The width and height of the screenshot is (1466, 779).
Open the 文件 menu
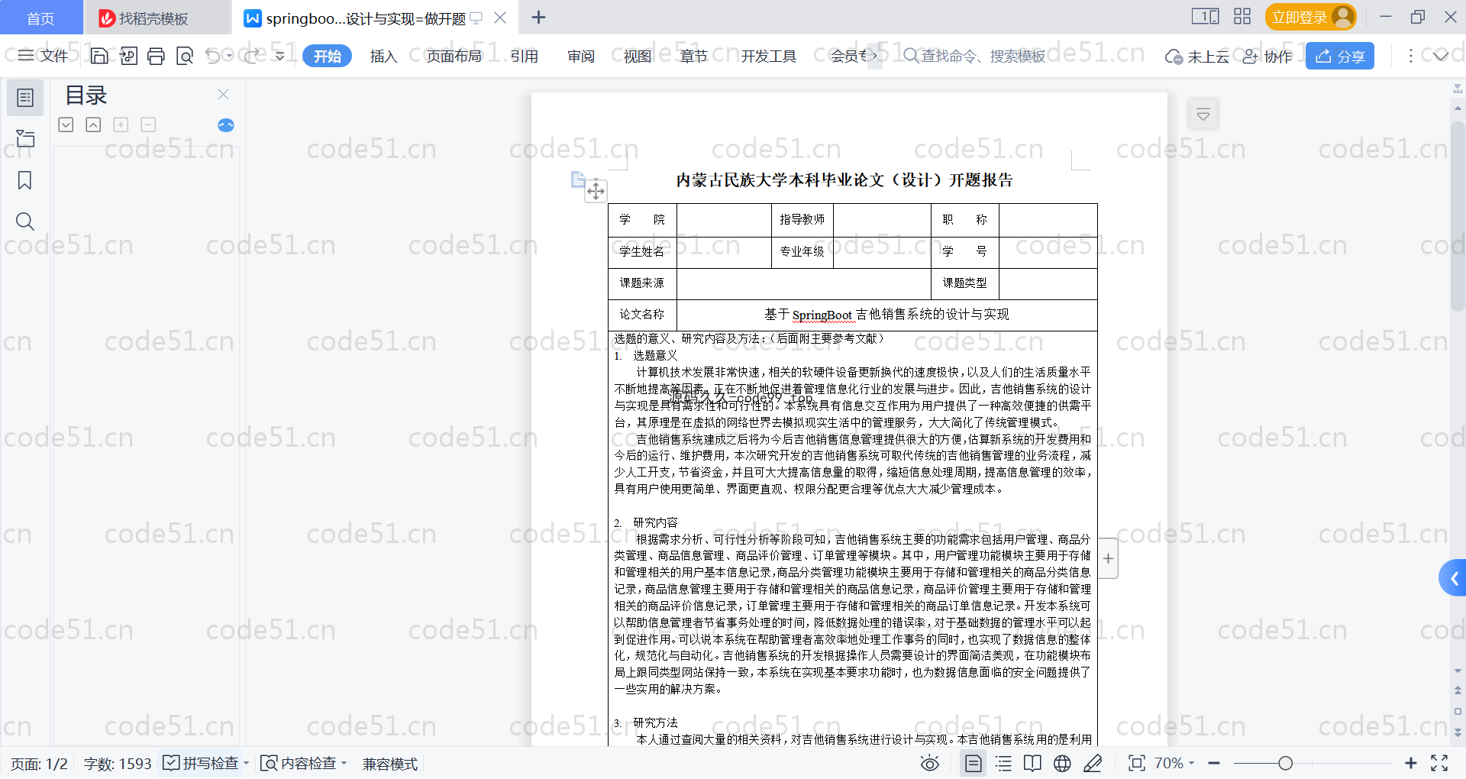[x=44, y=56]
